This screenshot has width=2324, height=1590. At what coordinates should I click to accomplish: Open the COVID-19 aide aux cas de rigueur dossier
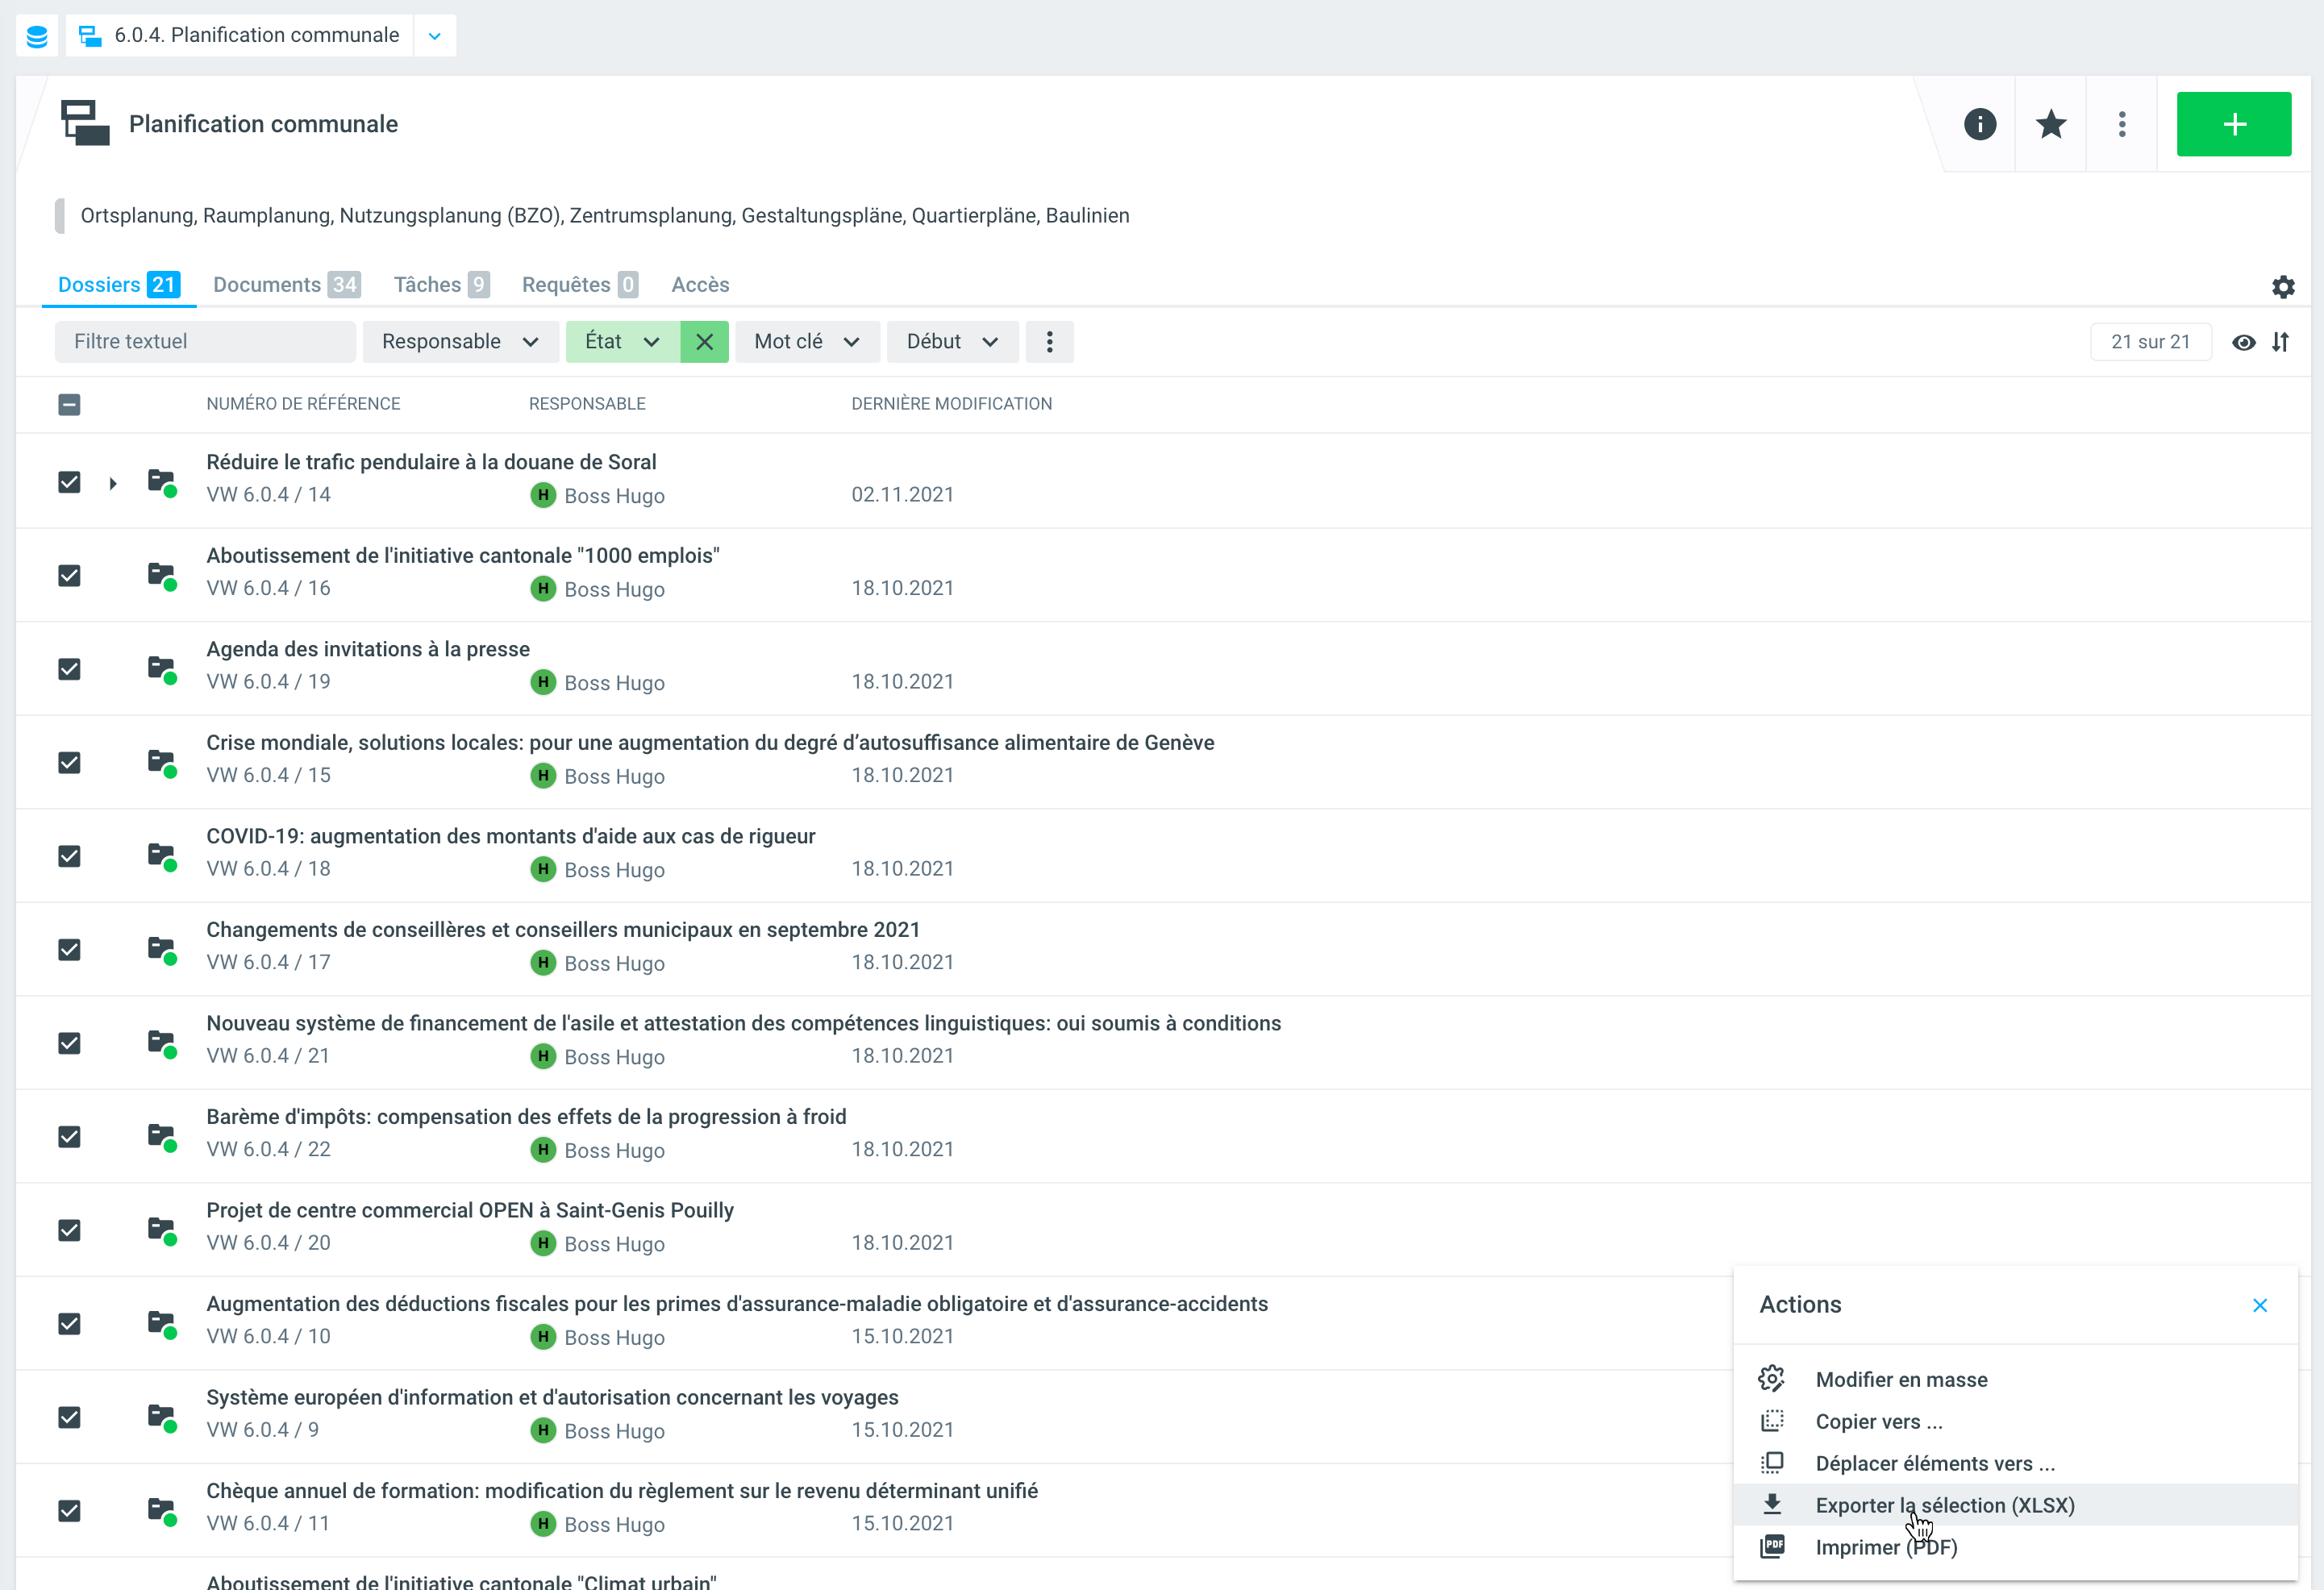510,836
